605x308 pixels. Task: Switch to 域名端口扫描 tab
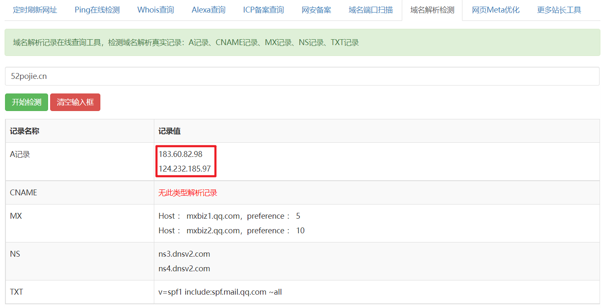point(371,10)
